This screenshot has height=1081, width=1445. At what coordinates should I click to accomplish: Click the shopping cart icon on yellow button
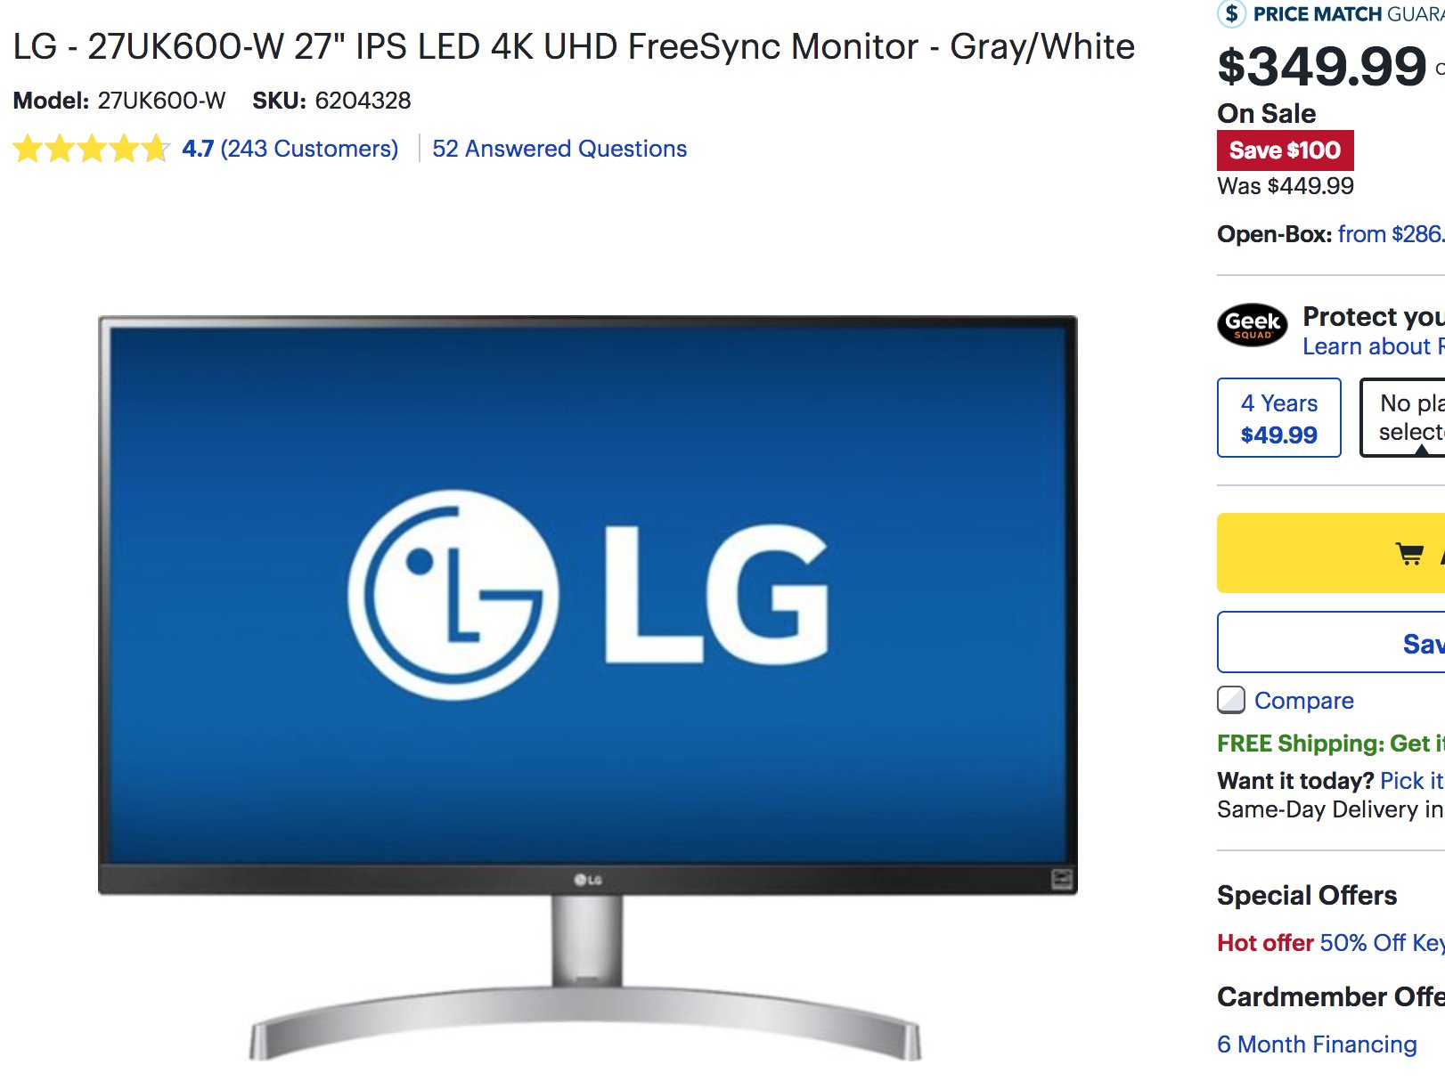pyautogui.click(x=1409, y=554)
